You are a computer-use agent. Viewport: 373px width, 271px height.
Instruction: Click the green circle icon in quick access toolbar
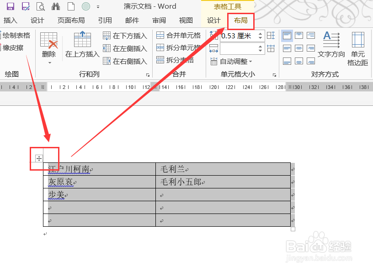86,6
